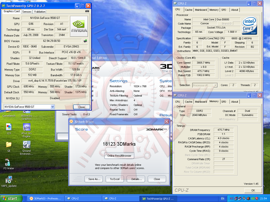Open the Memory tab in the upper CPU-Z window
Viewport: 270px width, 202px height.
pos(214,10)
